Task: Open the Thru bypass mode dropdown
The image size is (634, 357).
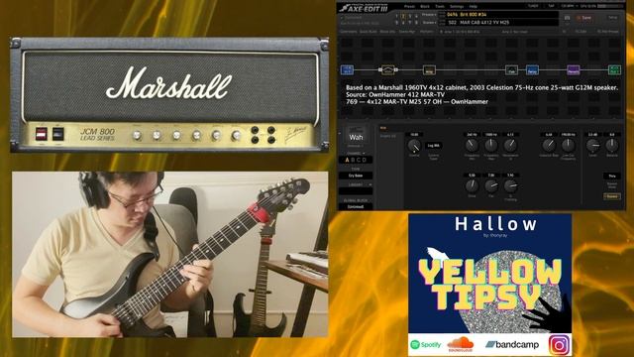Action: coord(612,176)
